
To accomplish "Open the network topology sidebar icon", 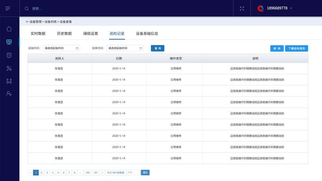I will coord(9,81).
